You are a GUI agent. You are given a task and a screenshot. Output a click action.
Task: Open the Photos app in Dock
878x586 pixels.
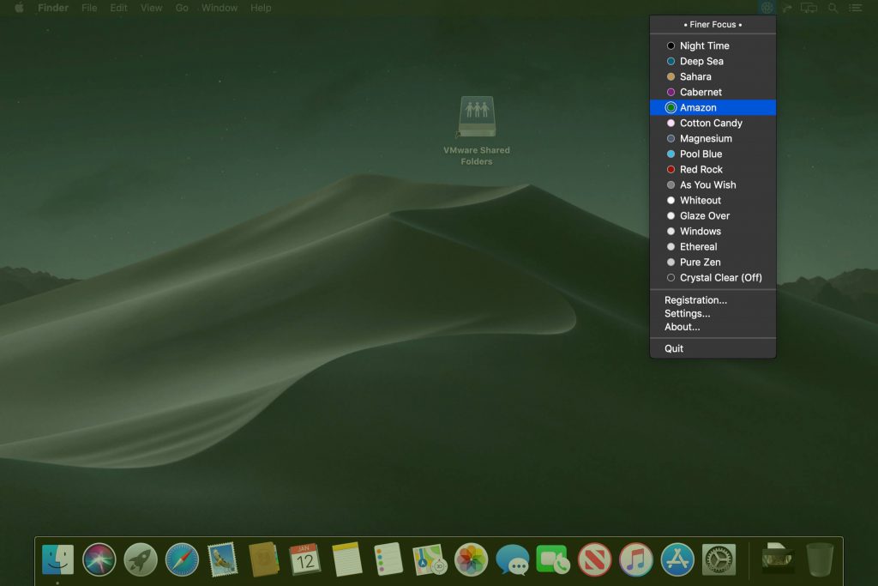[471, 559]
